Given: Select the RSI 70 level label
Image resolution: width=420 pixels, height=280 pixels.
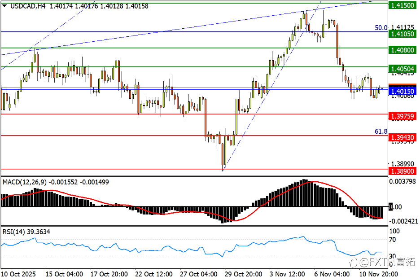Looking at the screenshot, I should point(393,240).
